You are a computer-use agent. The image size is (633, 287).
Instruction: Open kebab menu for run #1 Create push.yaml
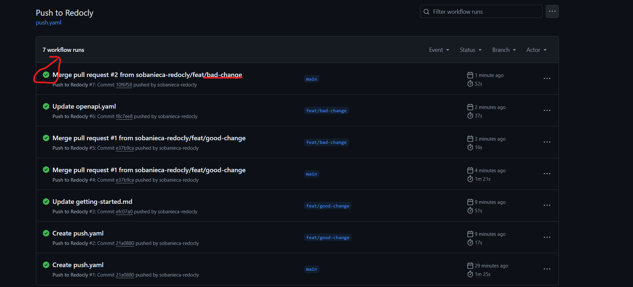547,269
